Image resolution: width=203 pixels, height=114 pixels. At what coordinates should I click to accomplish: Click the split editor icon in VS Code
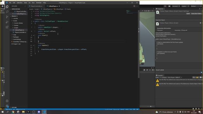(x=134, y=6)
